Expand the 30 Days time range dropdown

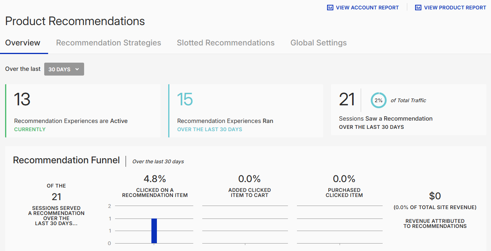tap(64, 69)
